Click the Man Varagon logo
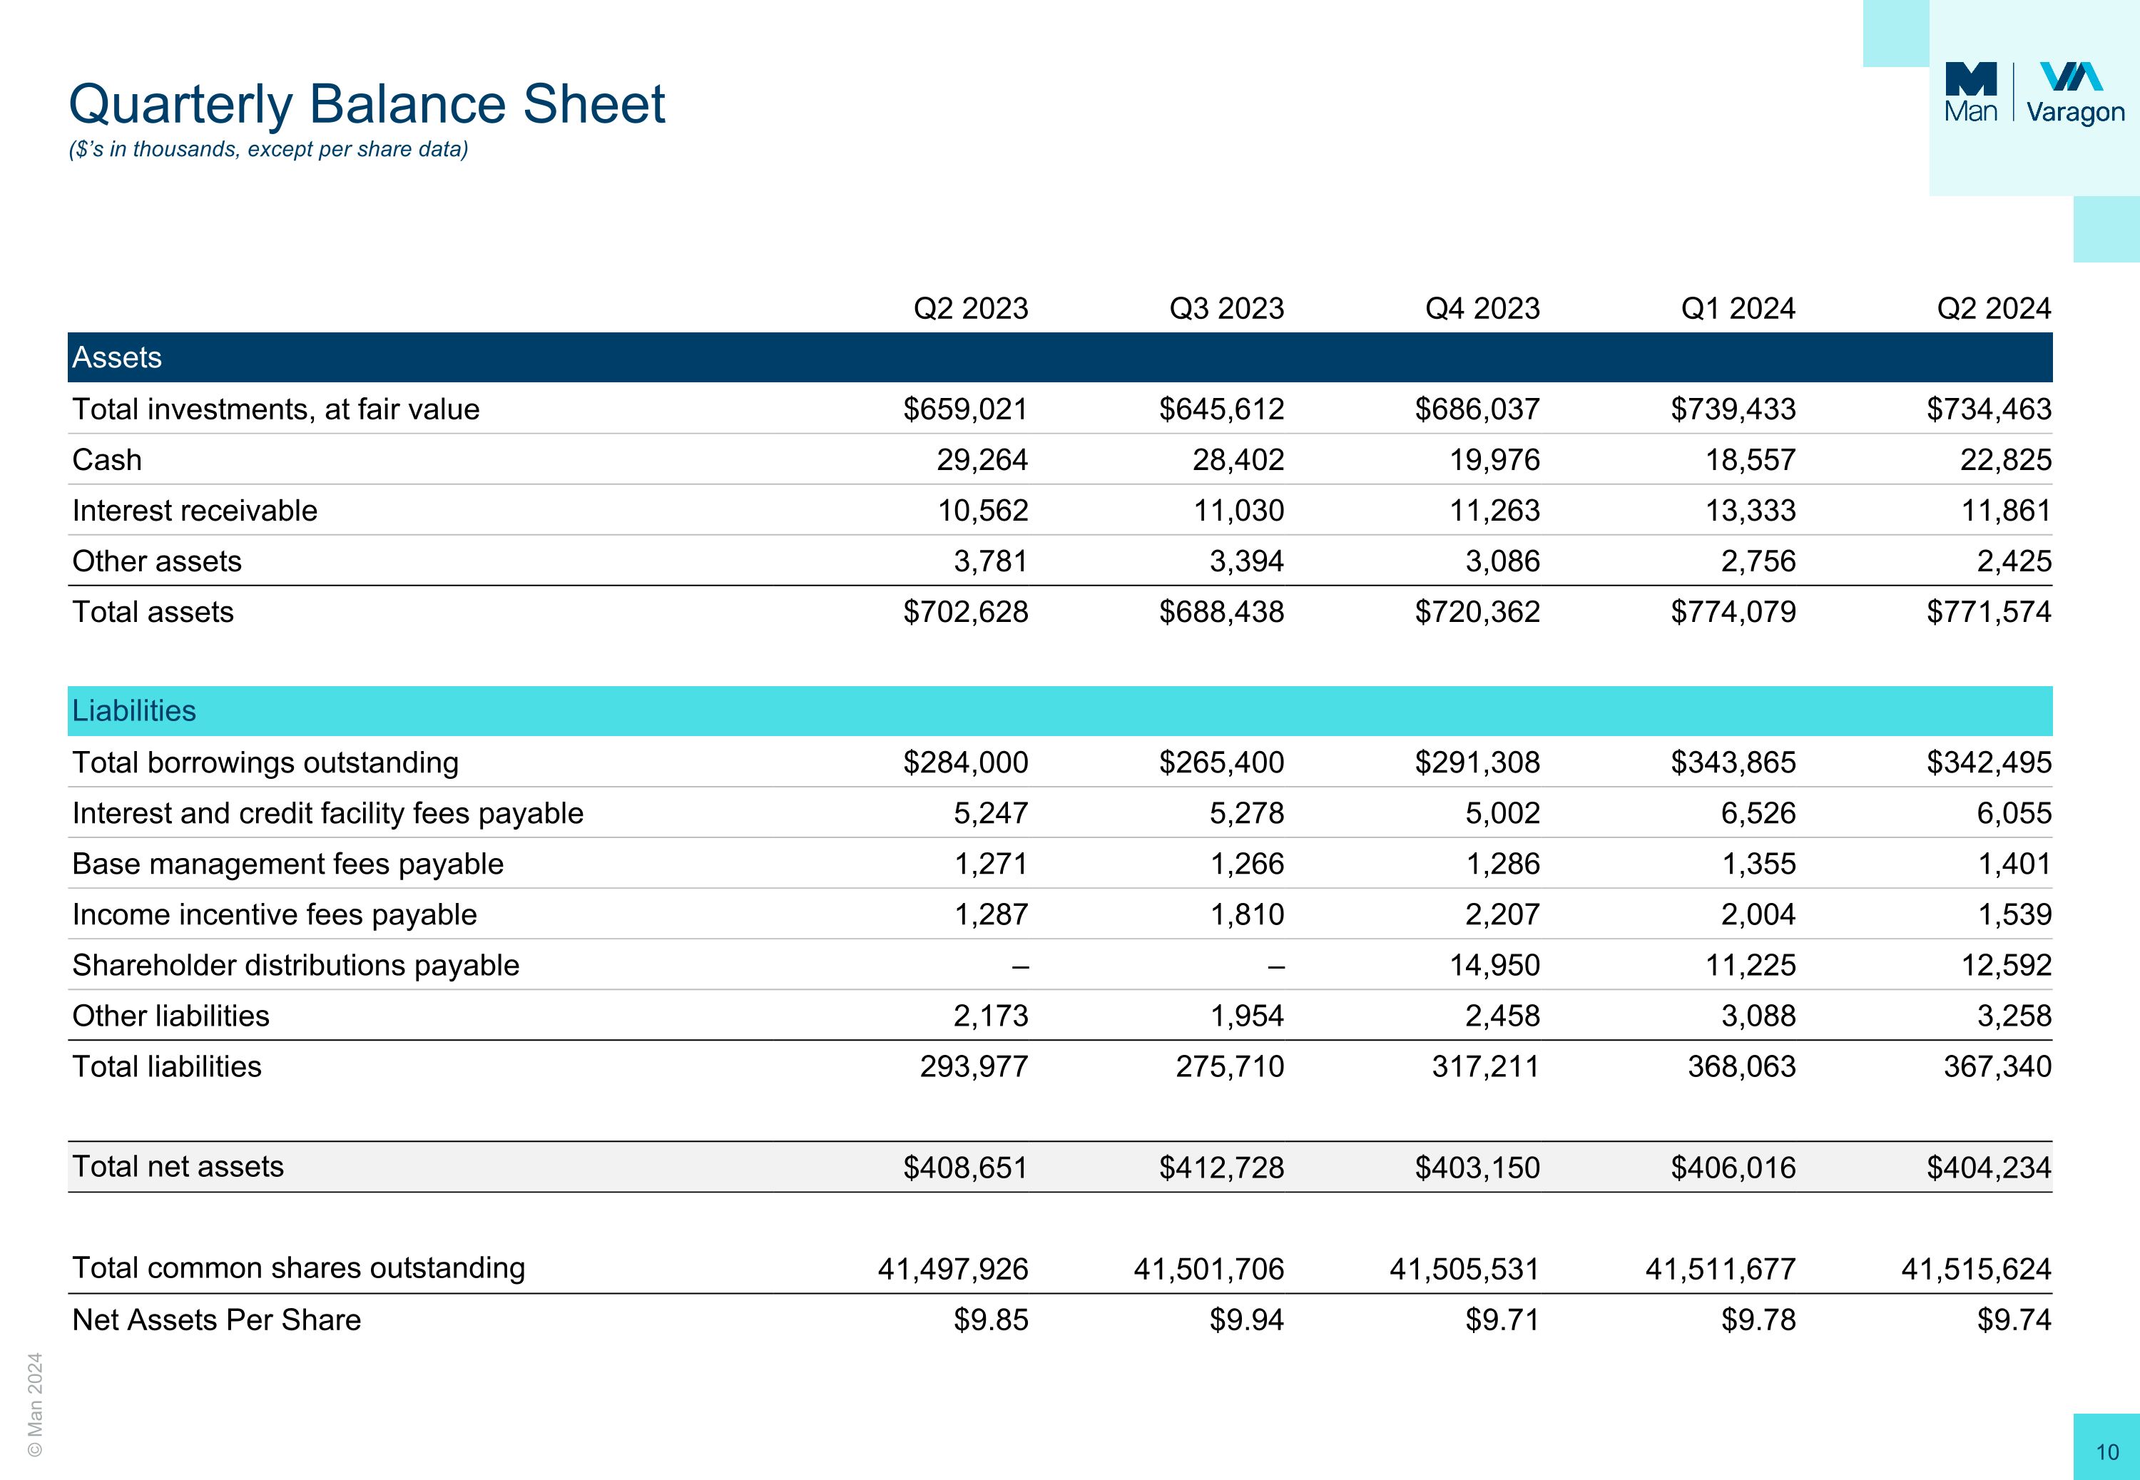 tap(2034, 93)
